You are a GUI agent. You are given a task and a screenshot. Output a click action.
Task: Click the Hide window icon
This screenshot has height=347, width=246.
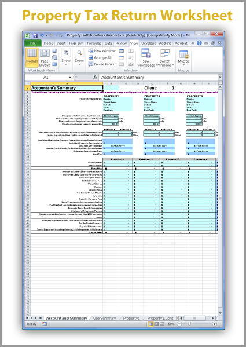coord(122,57)
